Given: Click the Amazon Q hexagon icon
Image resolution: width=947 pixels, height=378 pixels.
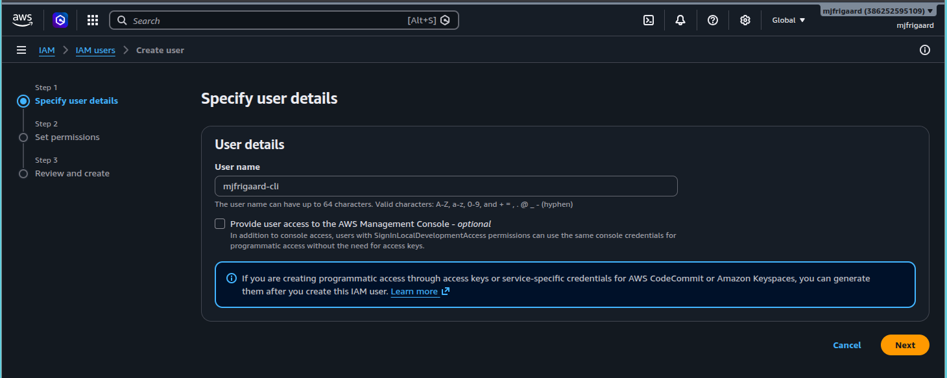Looking at the screenshot, I should [60, 20].
